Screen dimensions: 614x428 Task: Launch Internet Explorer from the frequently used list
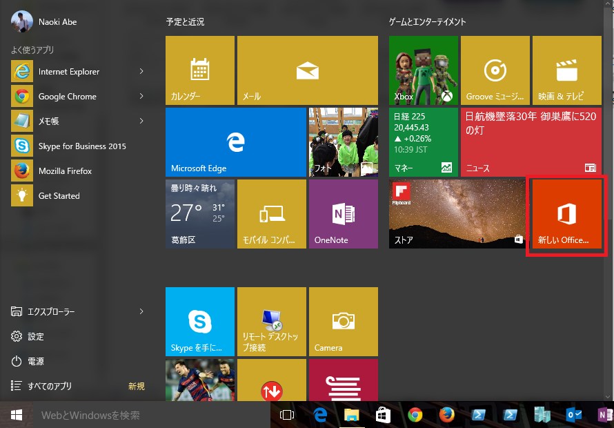pos(68,71)
